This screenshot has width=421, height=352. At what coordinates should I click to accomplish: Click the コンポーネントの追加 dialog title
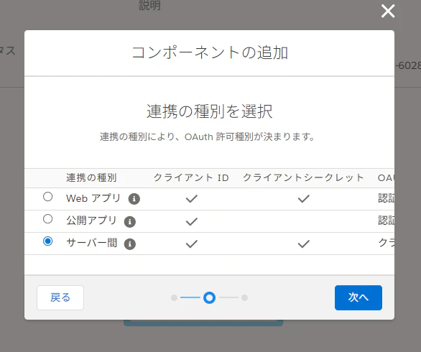(210, 52)
